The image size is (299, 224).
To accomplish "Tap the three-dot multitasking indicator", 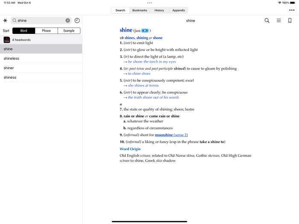I will 149,3.
